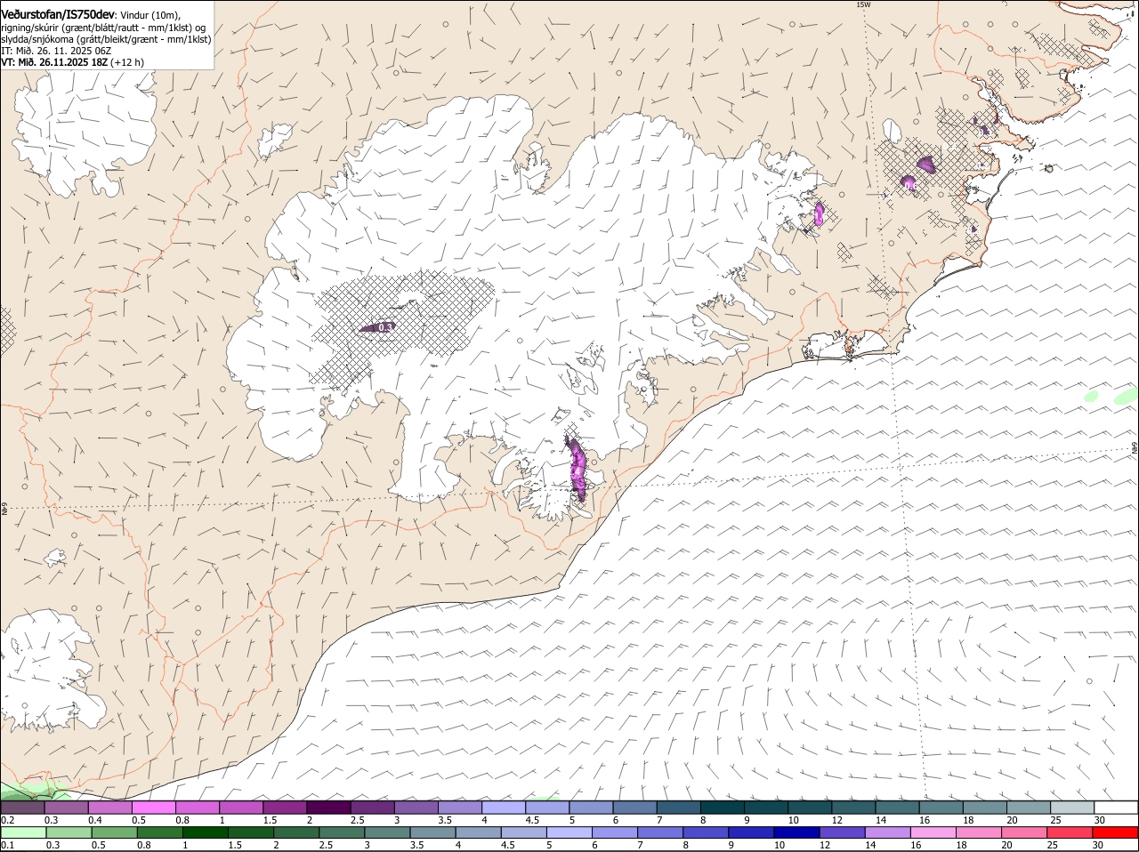
Task: Select the white upper scale swatch after 30
Action: (1117, 808)
